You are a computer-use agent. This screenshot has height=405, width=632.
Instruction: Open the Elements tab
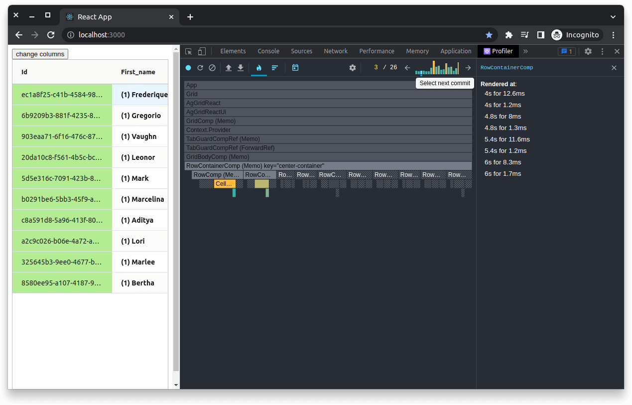[x=233, y=51]
